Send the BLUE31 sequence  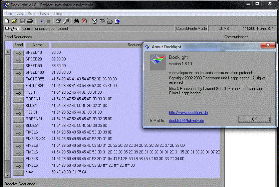18,127
